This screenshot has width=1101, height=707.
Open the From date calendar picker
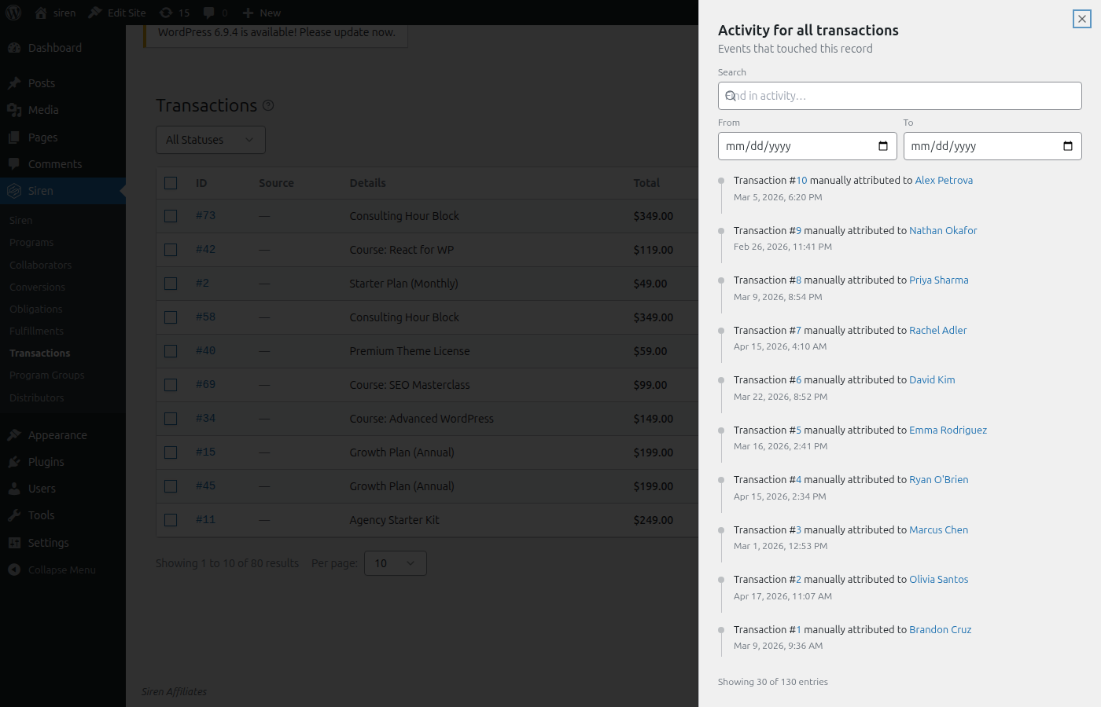pyautogui.click(x=883, y=146)
